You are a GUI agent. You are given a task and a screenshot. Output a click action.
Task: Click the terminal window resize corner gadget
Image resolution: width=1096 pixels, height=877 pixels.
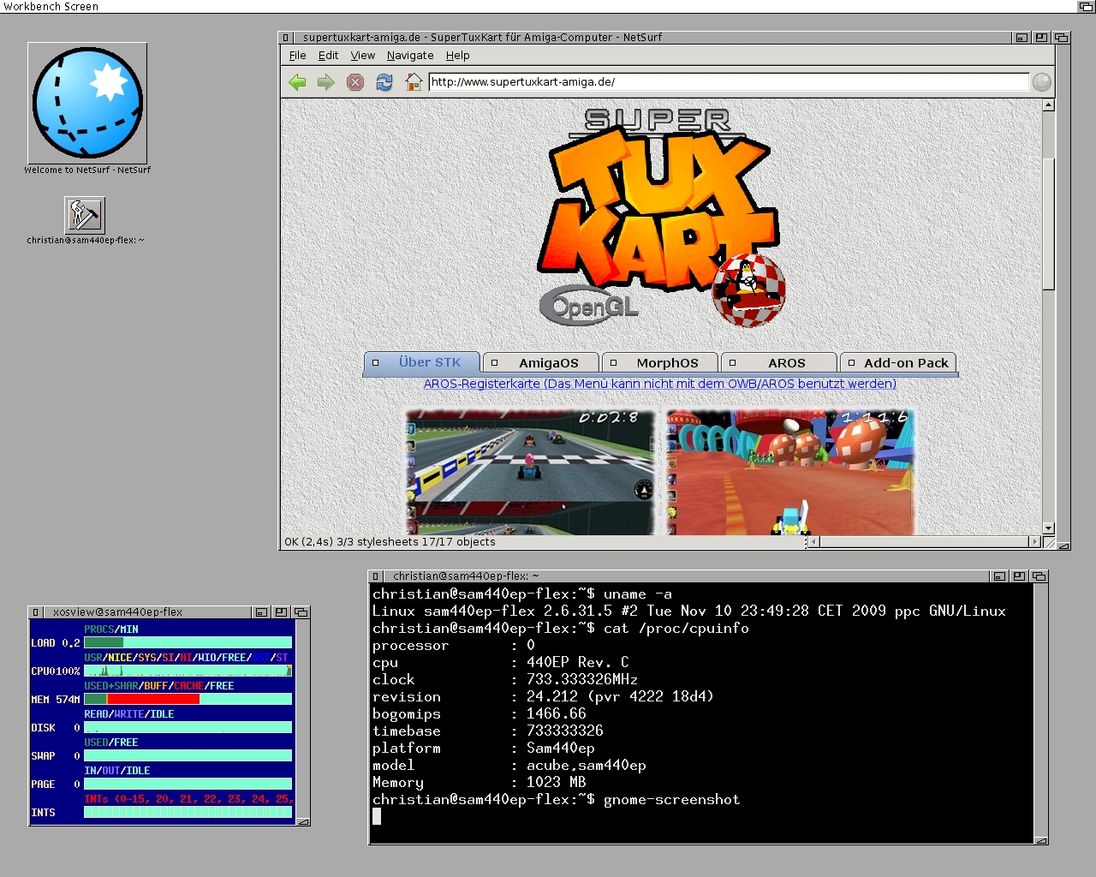(1041, 840)
